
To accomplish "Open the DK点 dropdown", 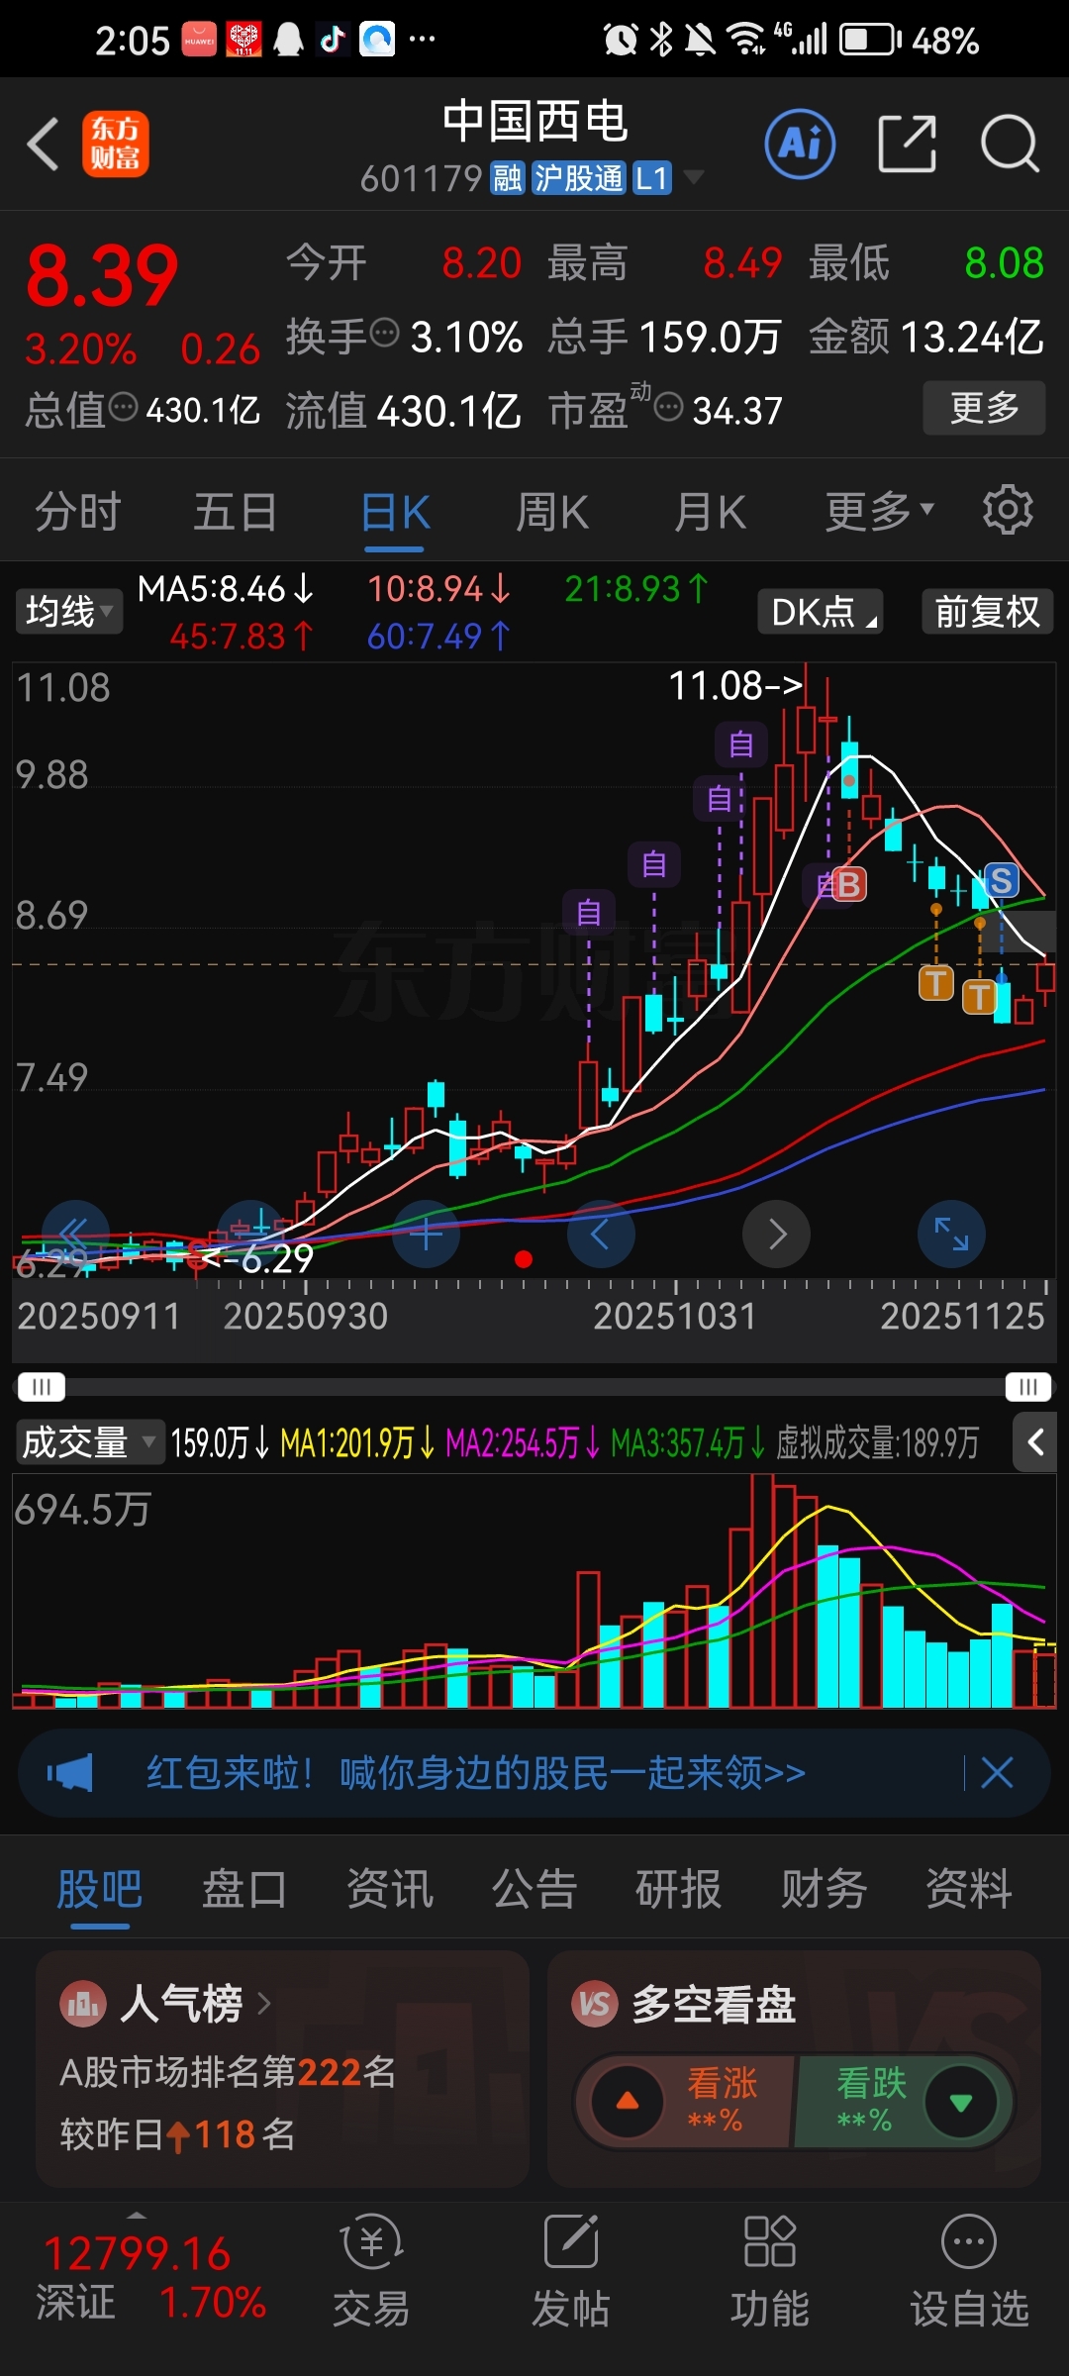I will (x=821, y=611).
